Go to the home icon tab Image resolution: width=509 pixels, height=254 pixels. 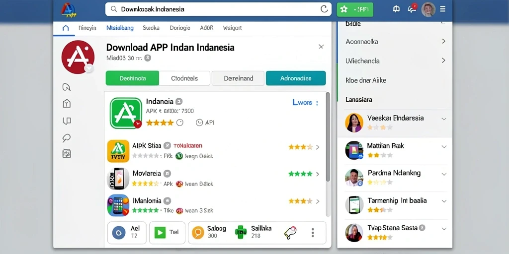tap(66, 28)
